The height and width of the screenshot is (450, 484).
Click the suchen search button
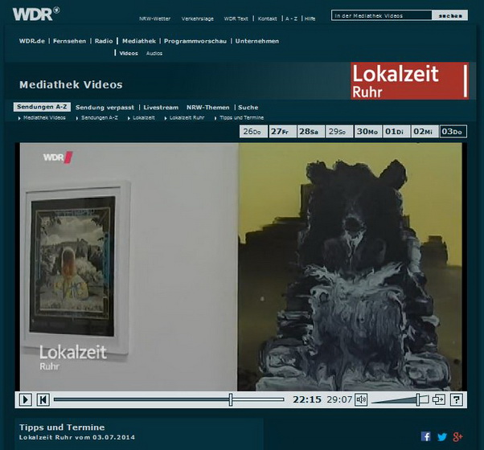449,15
